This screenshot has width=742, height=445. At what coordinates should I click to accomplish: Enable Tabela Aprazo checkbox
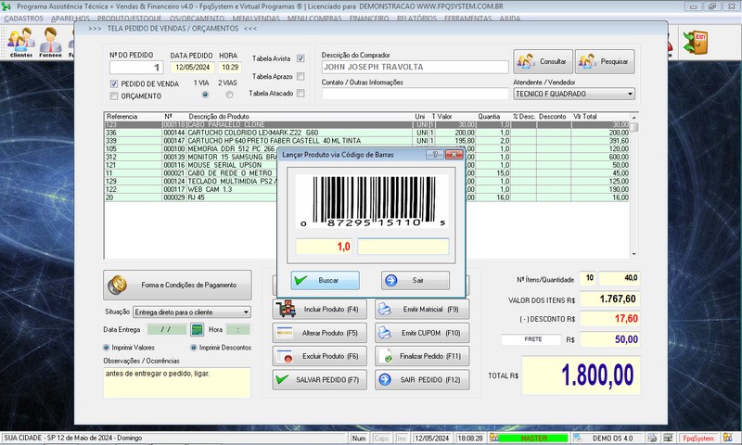point(301,76)
